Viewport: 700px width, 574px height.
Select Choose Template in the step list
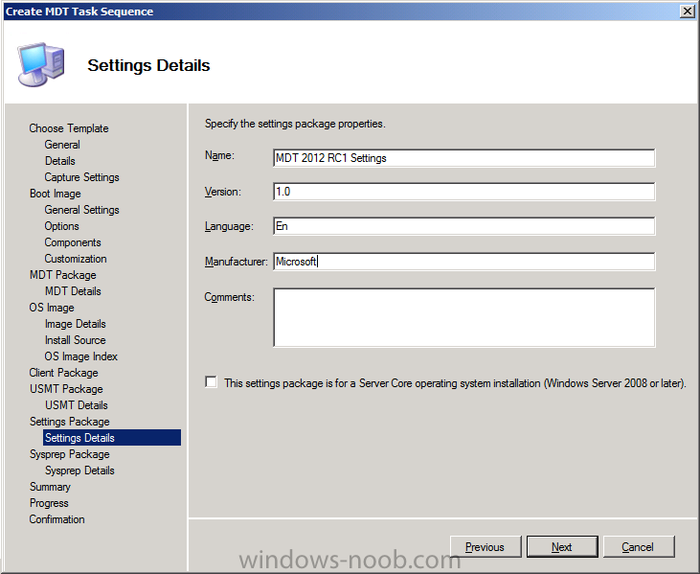tap(69, 128)
